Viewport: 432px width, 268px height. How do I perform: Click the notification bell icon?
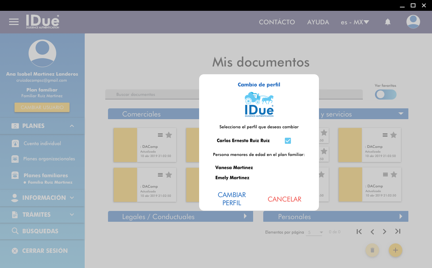(388, 22)
